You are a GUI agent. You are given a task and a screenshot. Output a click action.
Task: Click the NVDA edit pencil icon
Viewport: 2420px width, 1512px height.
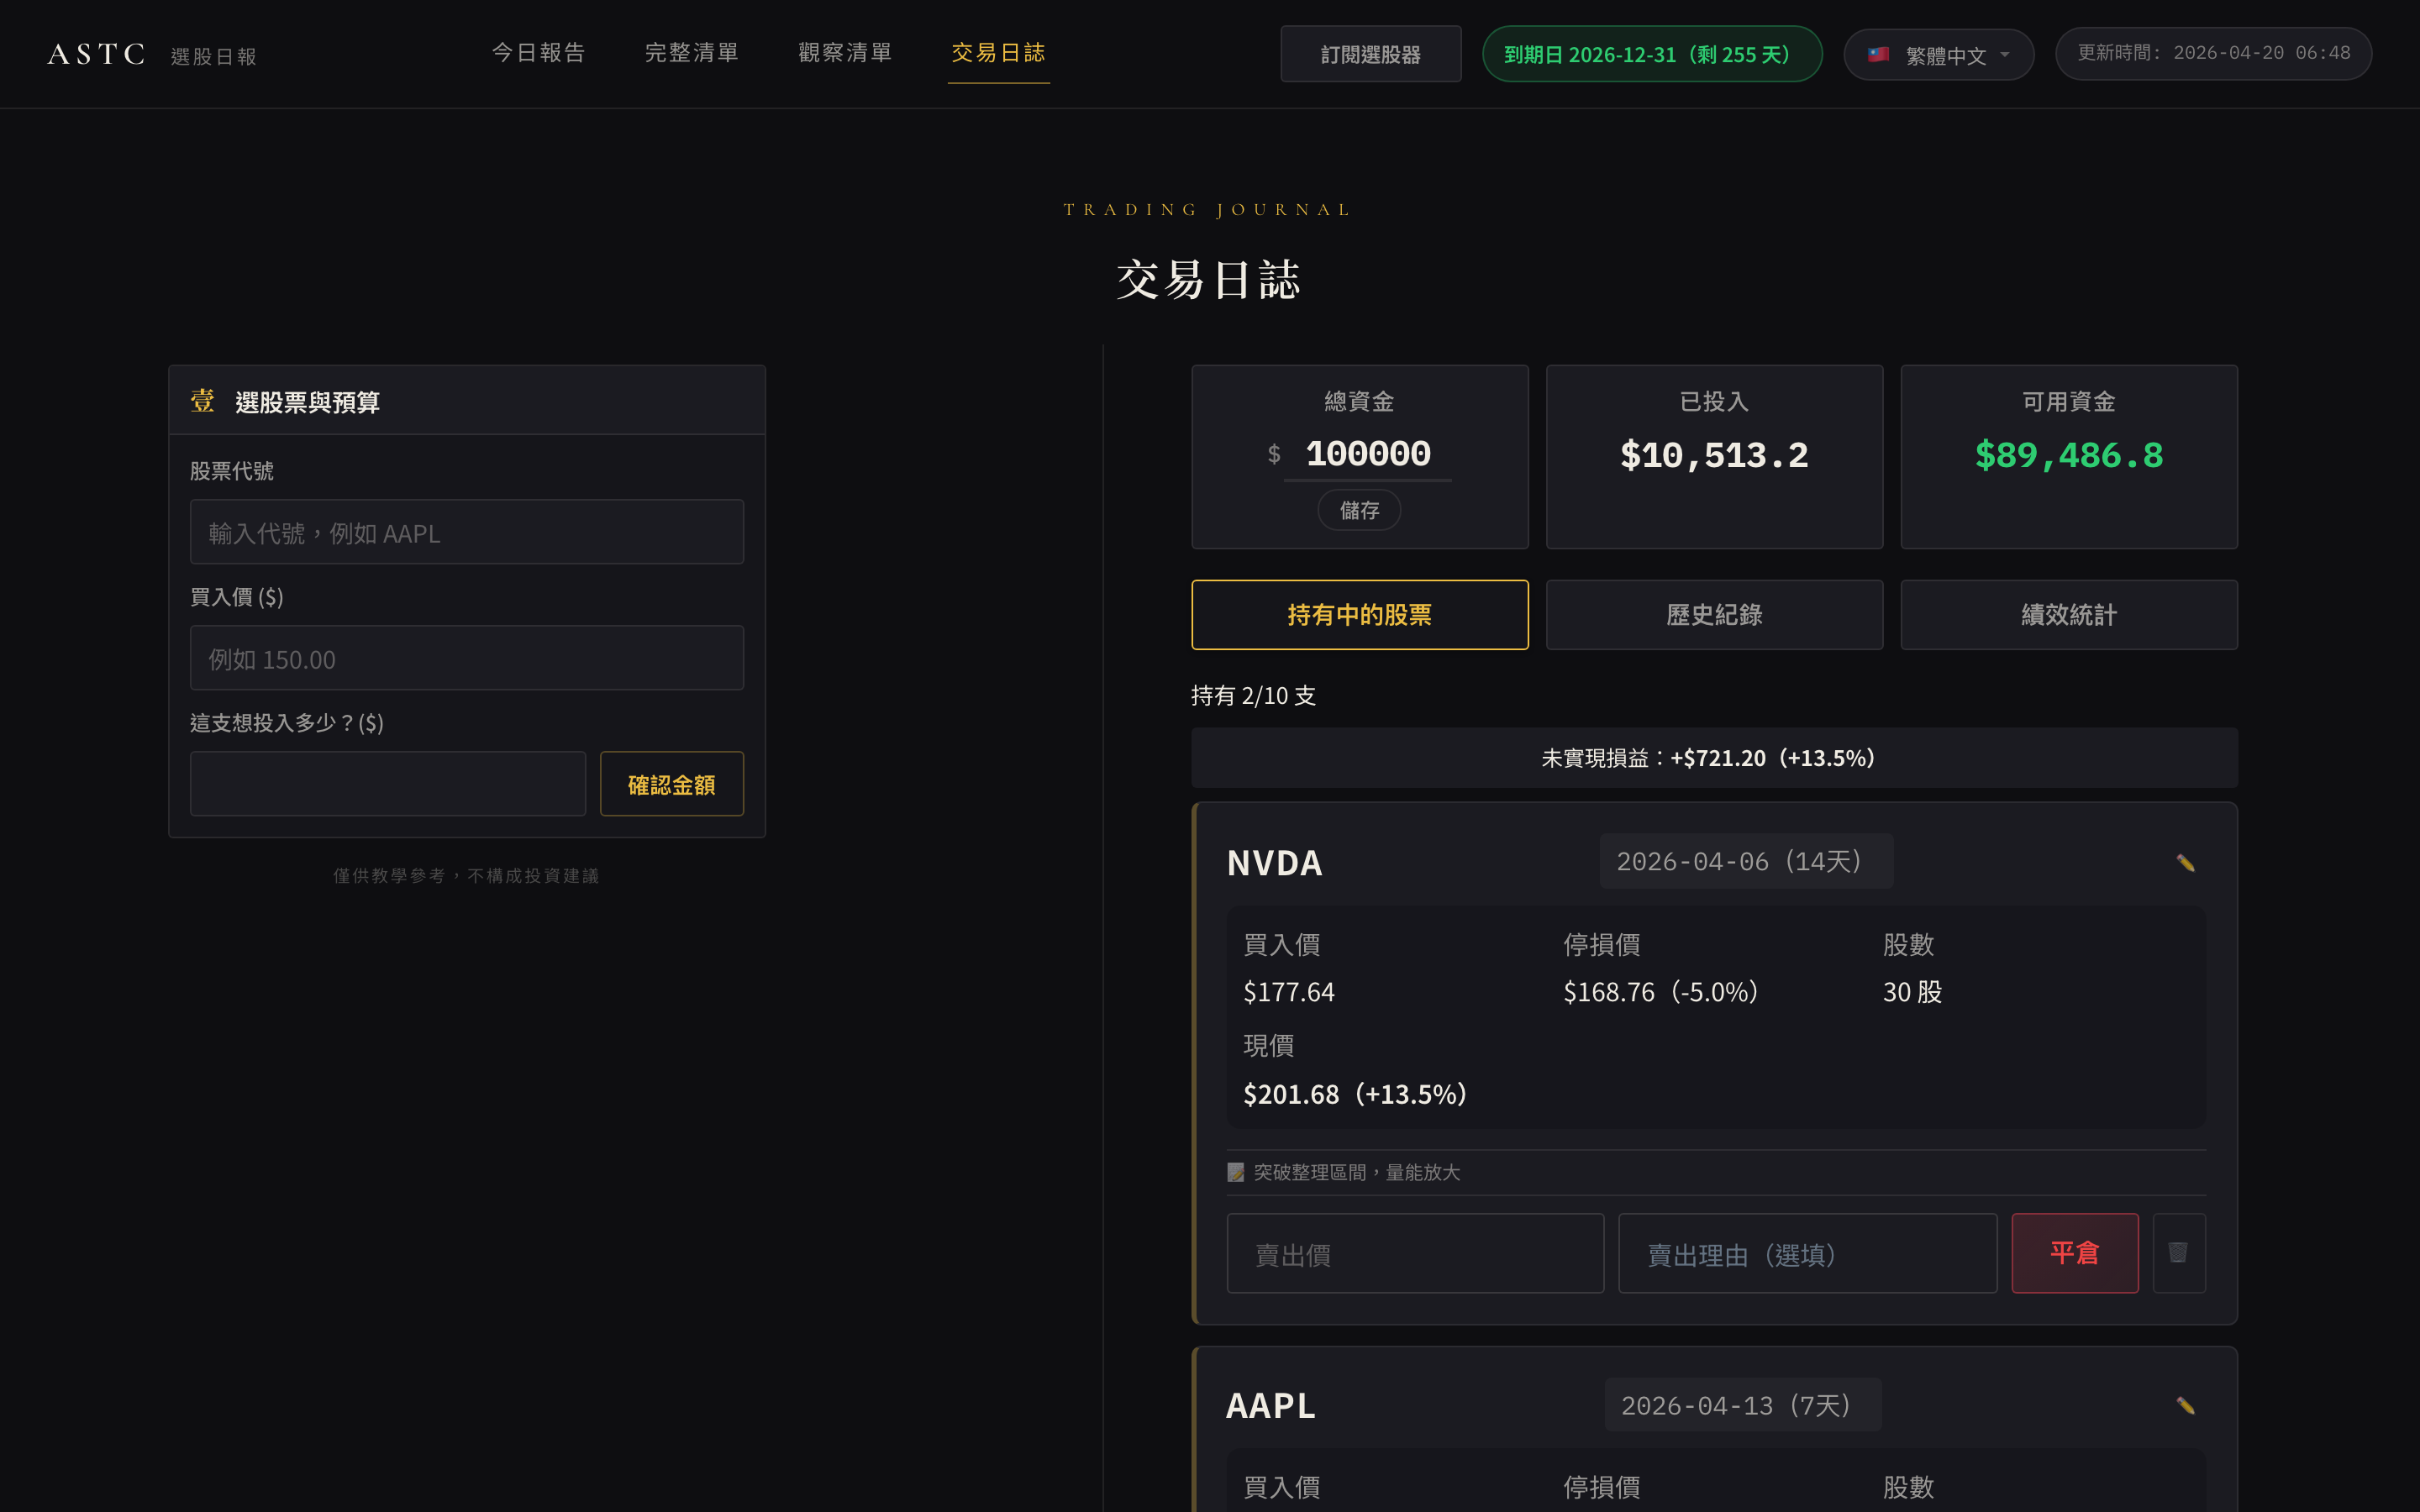click(x=2185, y=863)
